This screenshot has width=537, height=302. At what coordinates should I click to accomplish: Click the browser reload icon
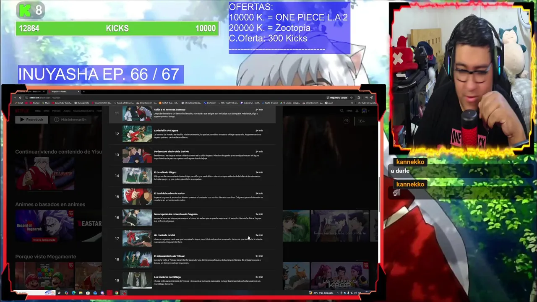[20, 98]
